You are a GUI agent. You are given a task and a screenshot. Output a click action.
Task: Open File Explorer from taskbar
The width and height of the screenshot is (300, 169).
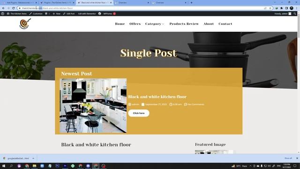point(34,166)
